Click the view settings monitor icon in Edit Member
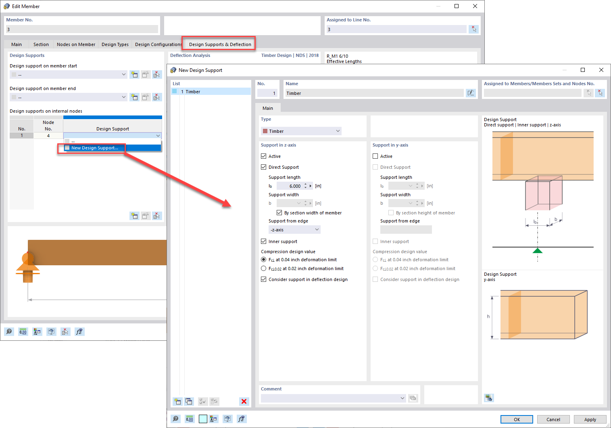The height and width of the screenshot is (428, 611). [51, 331]
